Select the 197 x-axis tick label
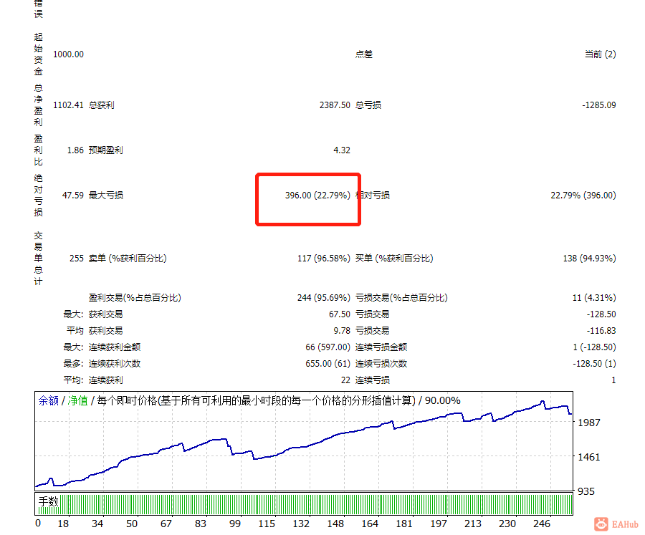 [x=439, y=524]
